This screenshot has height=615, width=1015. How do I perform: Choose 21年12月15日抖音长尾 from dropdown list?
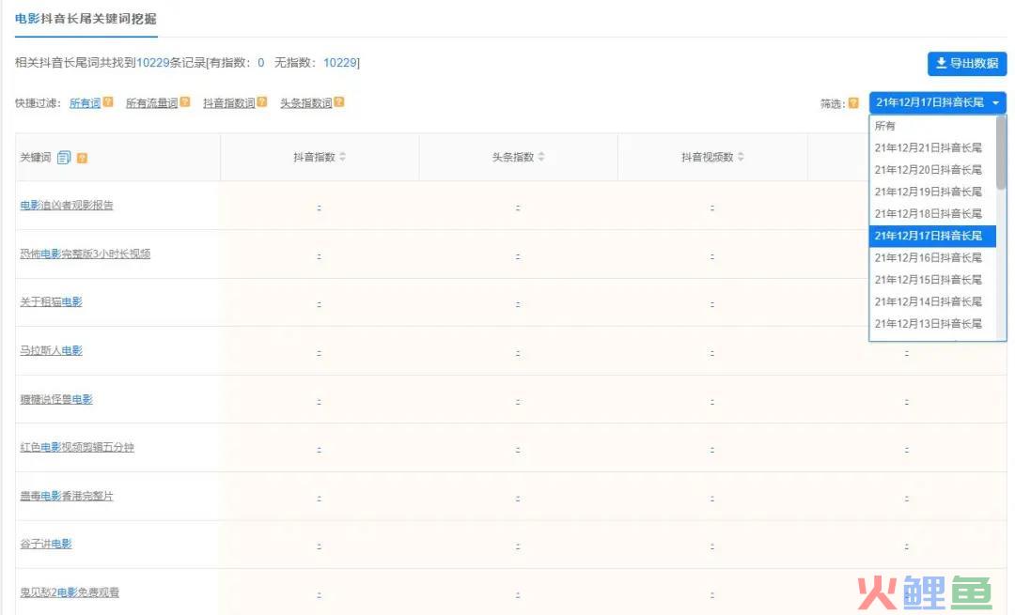pos(933,280)
